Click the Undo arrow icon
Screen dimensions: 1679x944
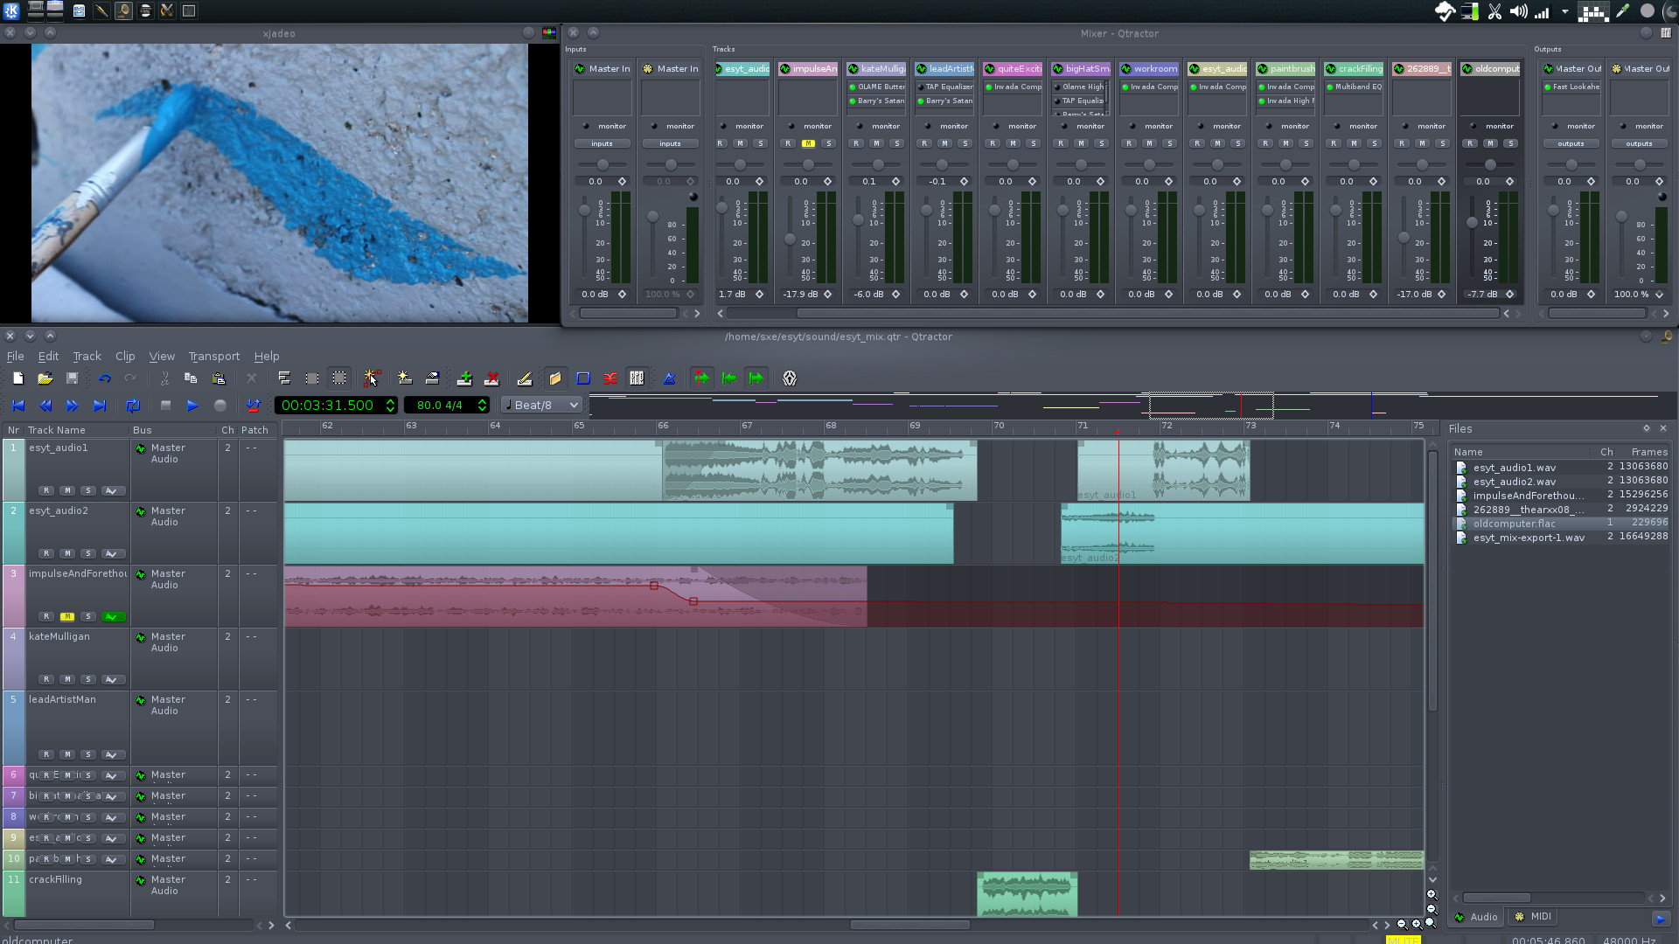[x=105, y=378]
